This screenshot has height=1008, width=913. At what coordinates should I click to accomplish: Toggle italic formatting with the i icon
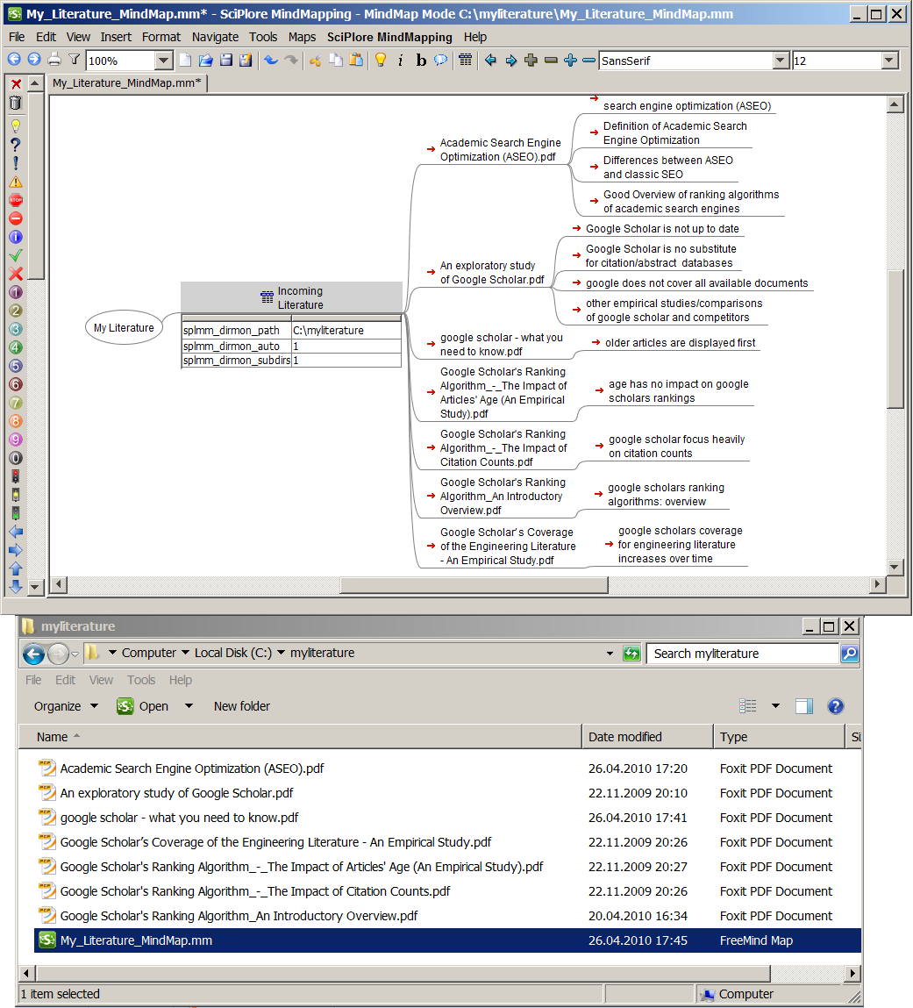coord(400,61)
